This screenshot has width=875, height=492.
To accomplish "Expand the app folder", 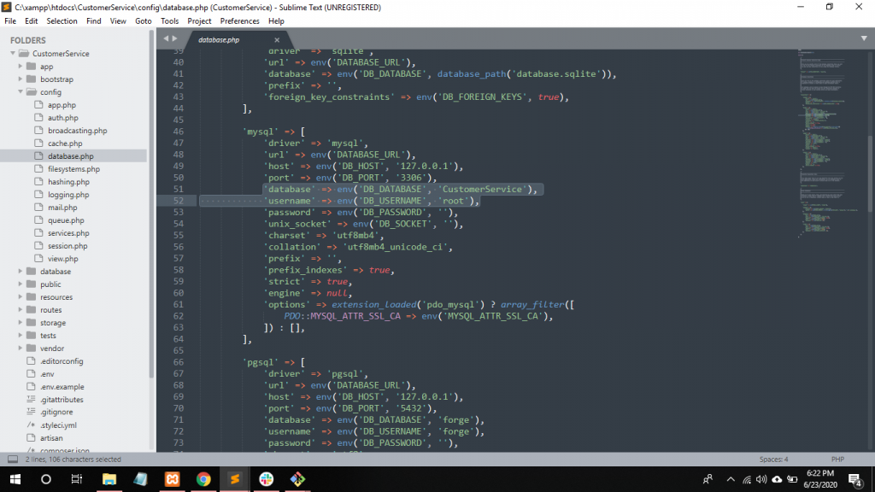I will (x=21, y=67).
